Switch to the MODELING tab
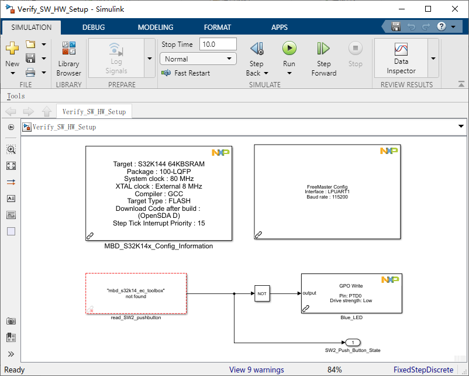This screenshot has height=376, width=469. coord(156,28)
